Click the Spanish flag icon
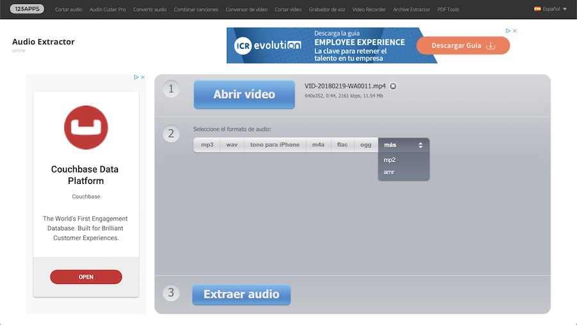Image resolution: width=577 pixels, height=325 pixels. (537, 9)
